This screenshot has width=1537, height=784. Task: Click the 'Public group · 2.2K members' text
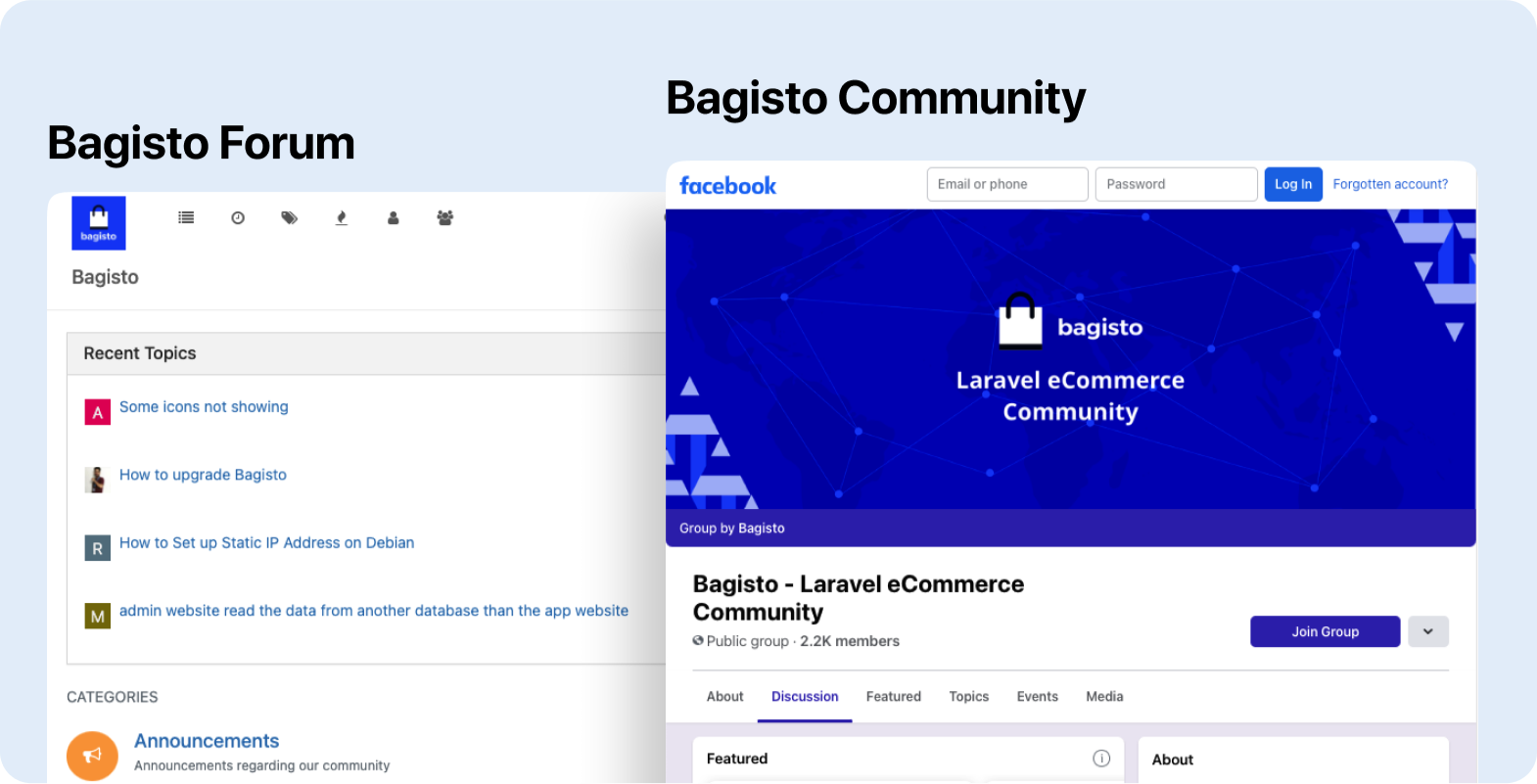pos(796,641)
